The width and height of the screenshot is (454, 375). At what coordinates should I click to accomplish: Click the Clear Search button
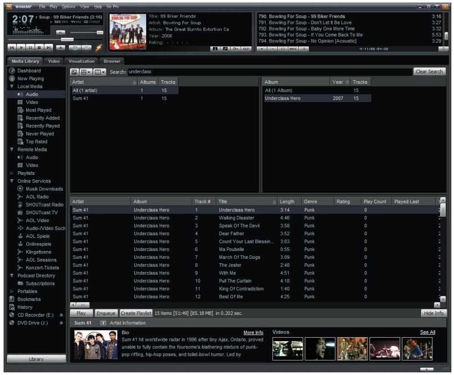(x=429, y=72)
